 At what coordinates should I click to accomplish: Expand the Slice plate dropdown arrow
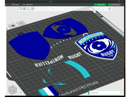pos(95,5)
